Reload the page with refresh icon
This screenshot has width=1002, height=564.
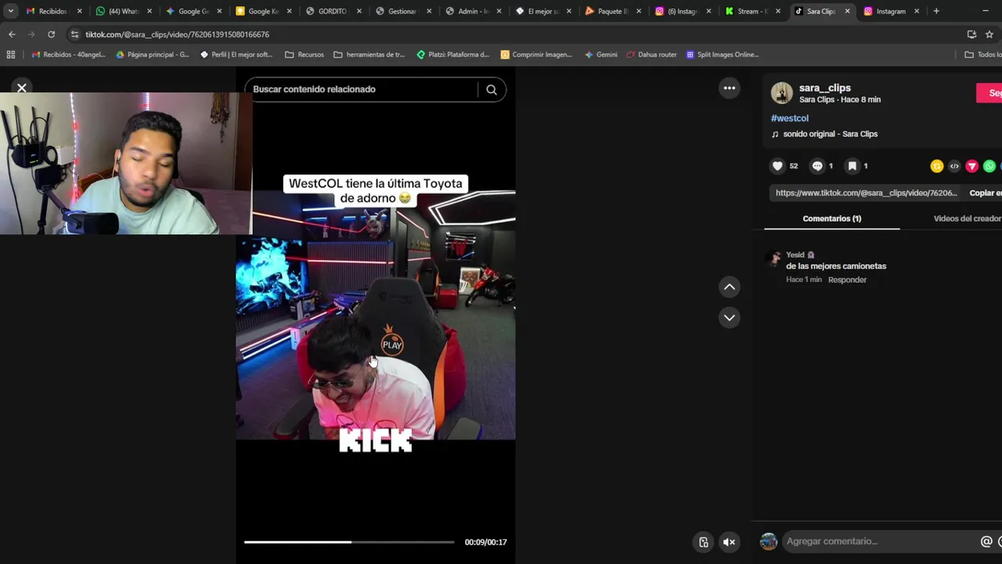(x=51, y=34)
